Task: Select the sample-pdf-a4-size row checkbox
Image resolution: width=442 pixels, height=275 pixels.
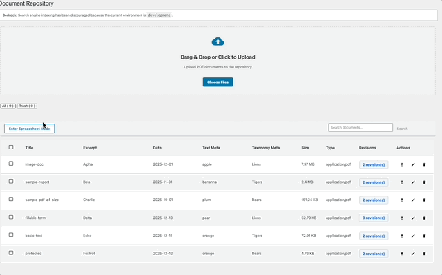Action: [11, 199]
